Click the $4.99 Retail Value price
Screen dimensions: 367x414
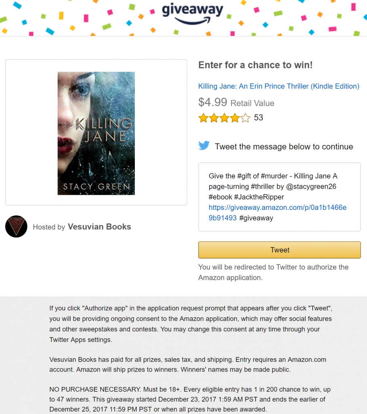click(236, 102)
